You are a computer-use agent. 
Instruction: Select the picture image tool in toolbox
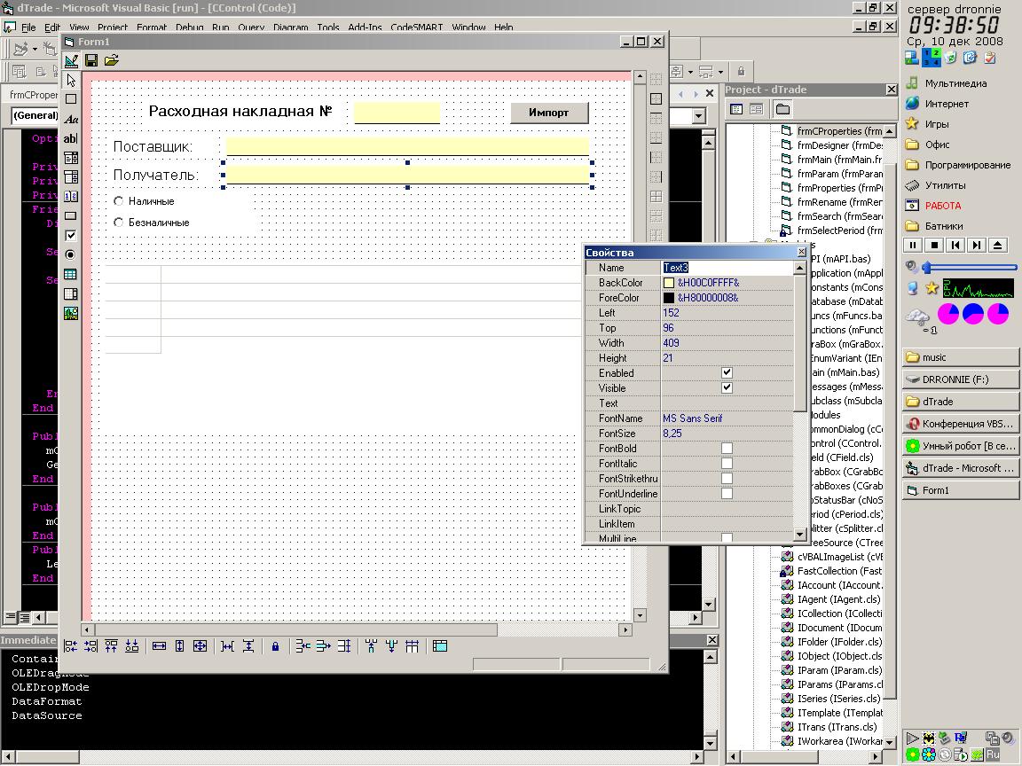[71, 313]
